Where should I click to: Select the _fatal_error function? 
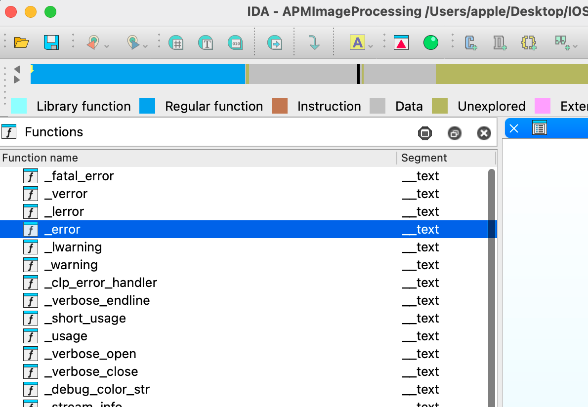tap(244, 176)
